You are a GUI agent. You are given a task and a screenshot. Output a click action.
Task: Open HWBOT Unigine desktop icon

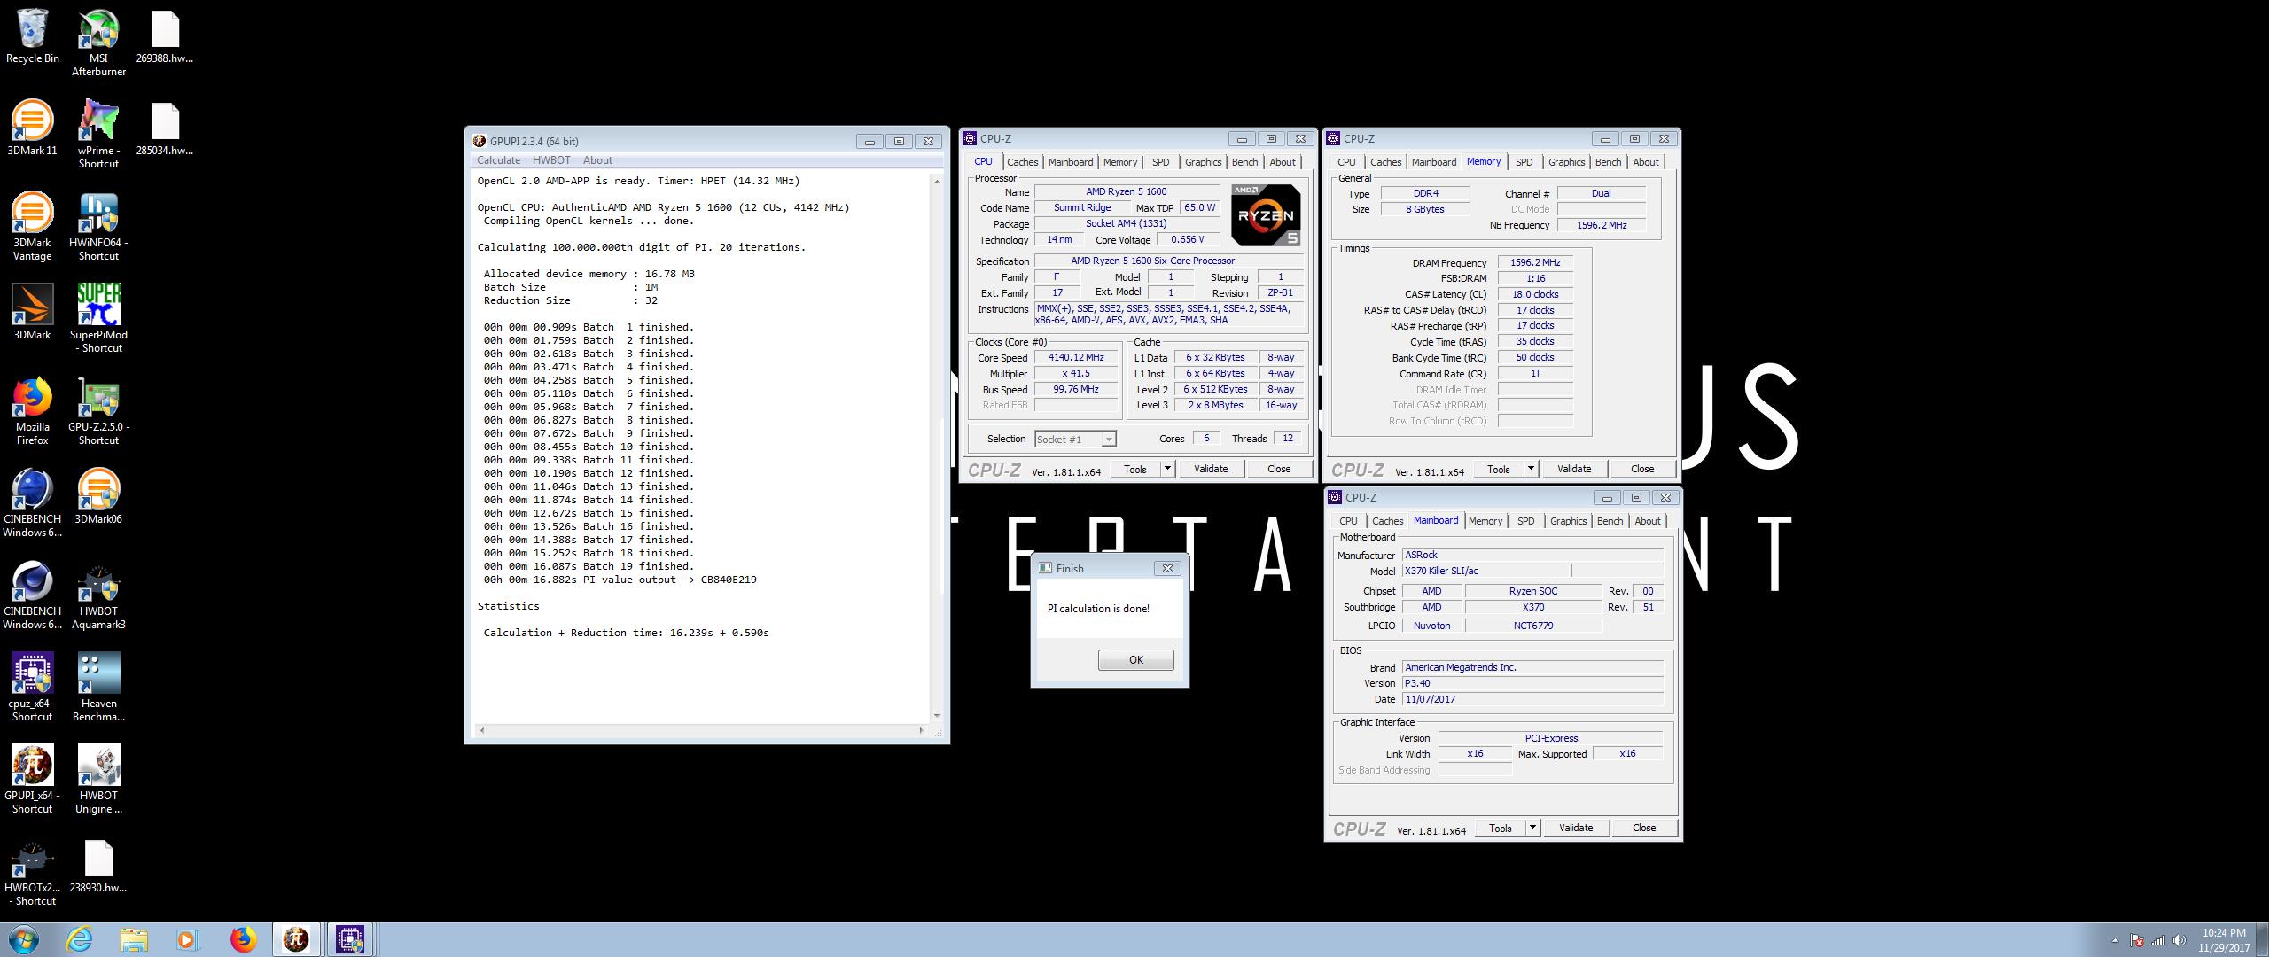pos(98,780)
